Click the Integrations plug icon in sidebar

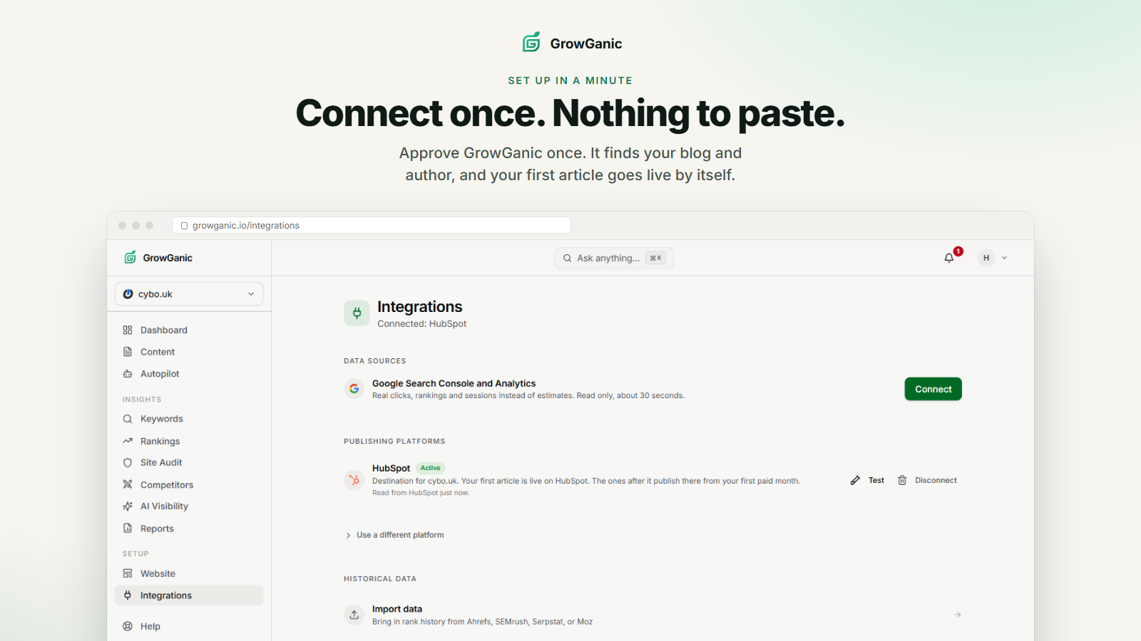[128, 595]
